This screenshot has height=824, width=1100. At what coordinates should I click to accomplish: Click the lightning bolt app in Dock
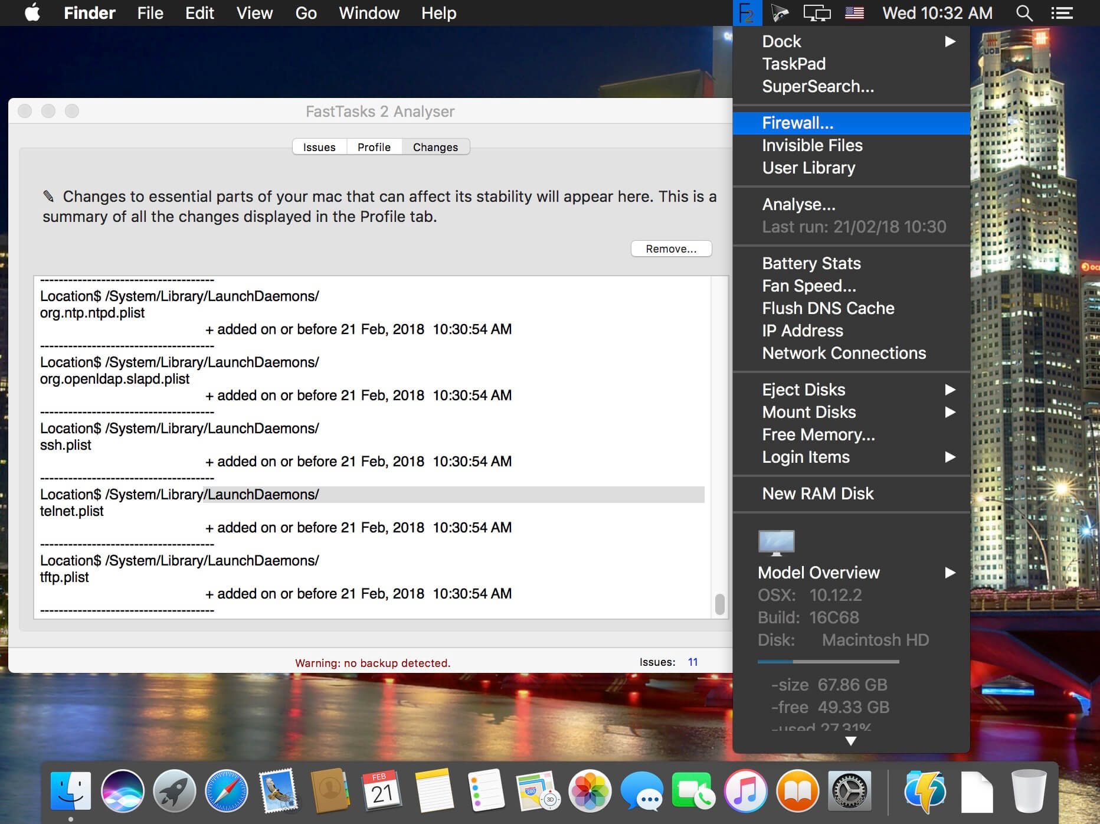925,791
